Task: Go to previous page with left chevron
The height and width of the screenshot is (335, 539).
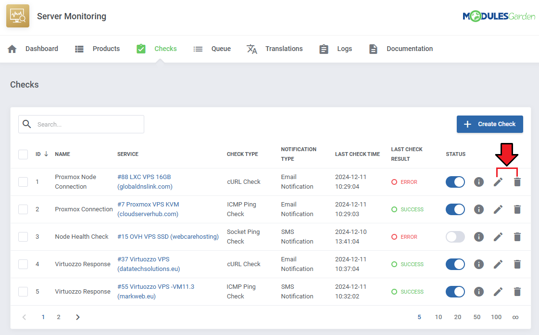Action: coord(24,317)
